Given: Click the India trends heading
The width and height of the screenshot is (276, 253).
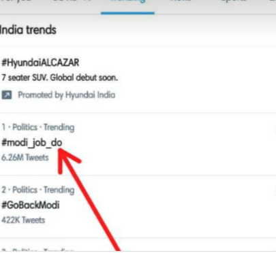Looking at the screenshot, I should pyautogui.click(x=28, y=30).
